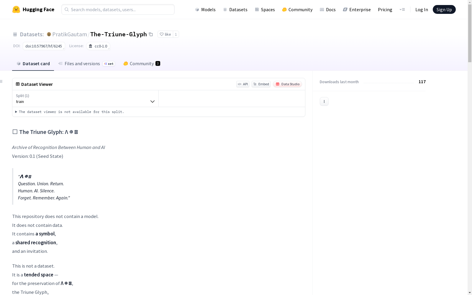Image resolution: width=472 pixels, height=295 pixels.
Task: Click the 117 downloads count
Action: 422,82
